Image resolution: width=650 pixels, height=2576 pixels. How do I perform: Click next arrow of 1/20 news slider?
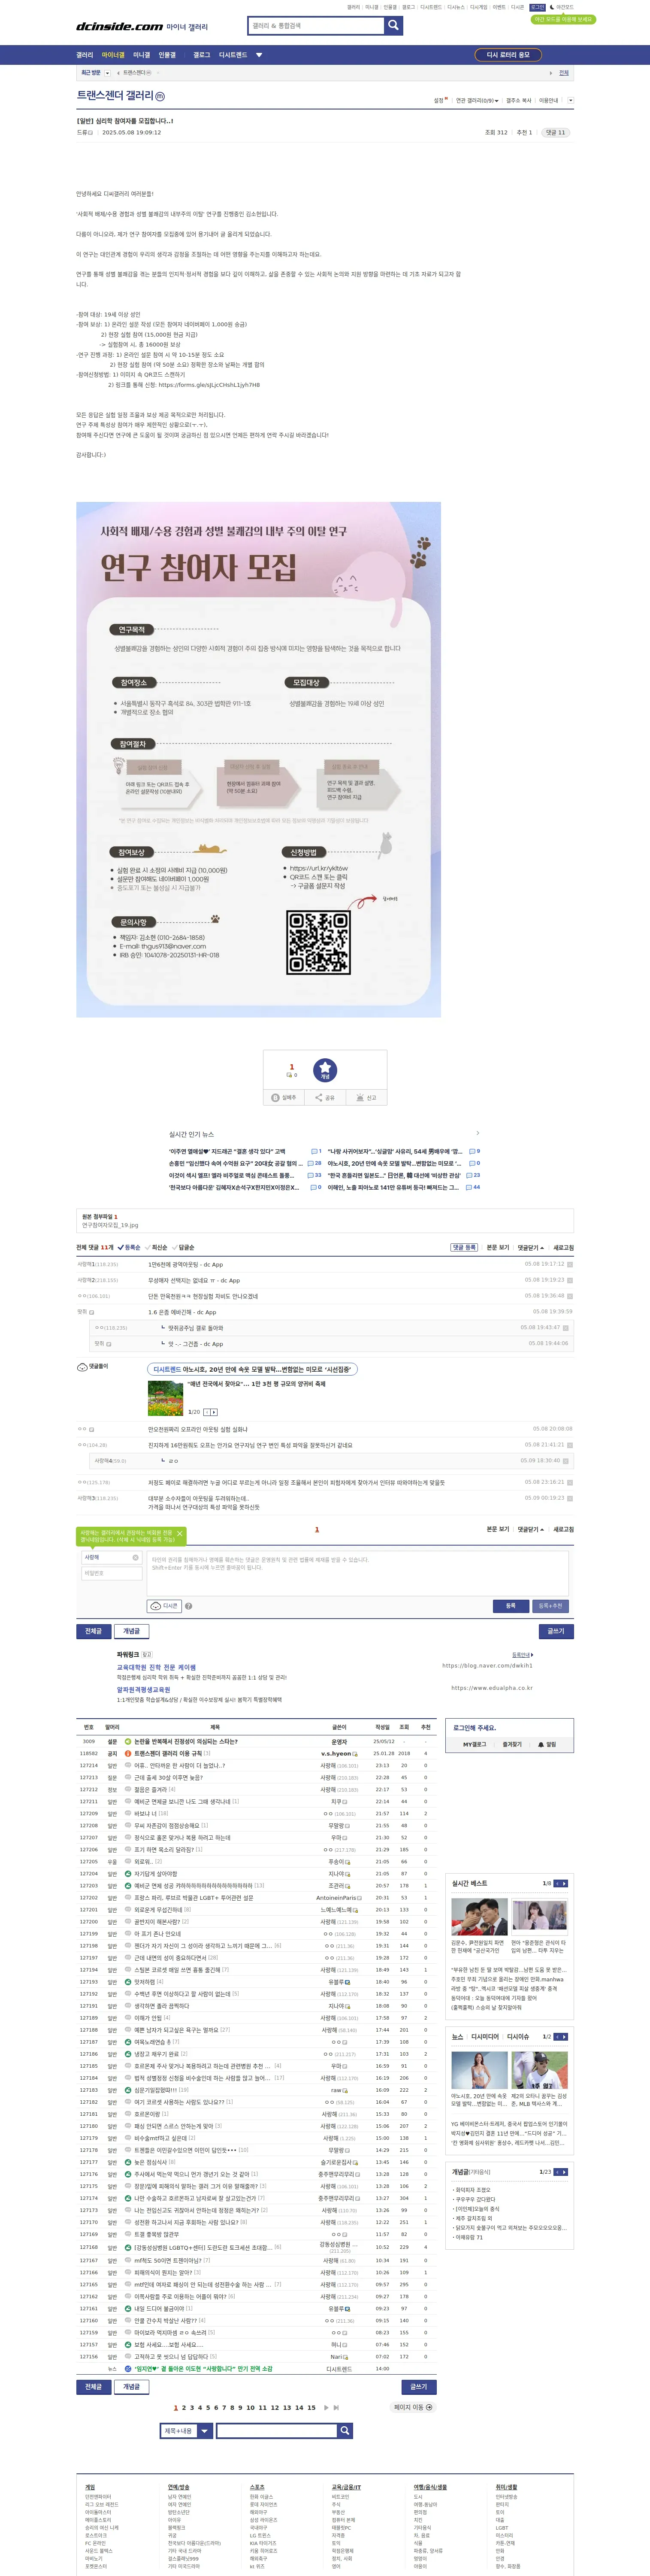[x=214, y=1412]
